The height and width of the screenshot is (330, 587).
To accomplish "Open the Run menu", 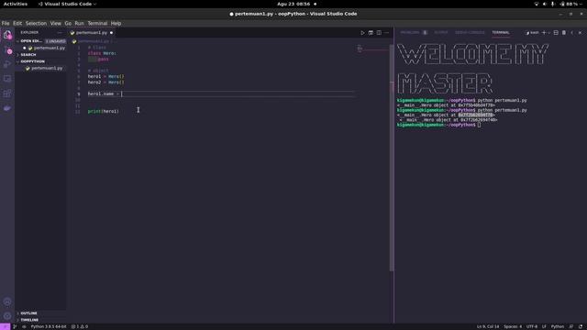I will [79, 23].
